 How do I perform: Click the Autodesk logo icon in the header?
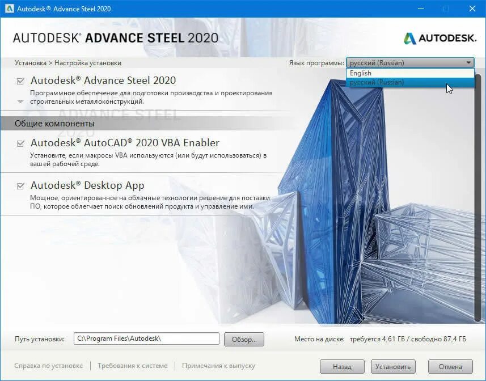(x=410, y=39)
